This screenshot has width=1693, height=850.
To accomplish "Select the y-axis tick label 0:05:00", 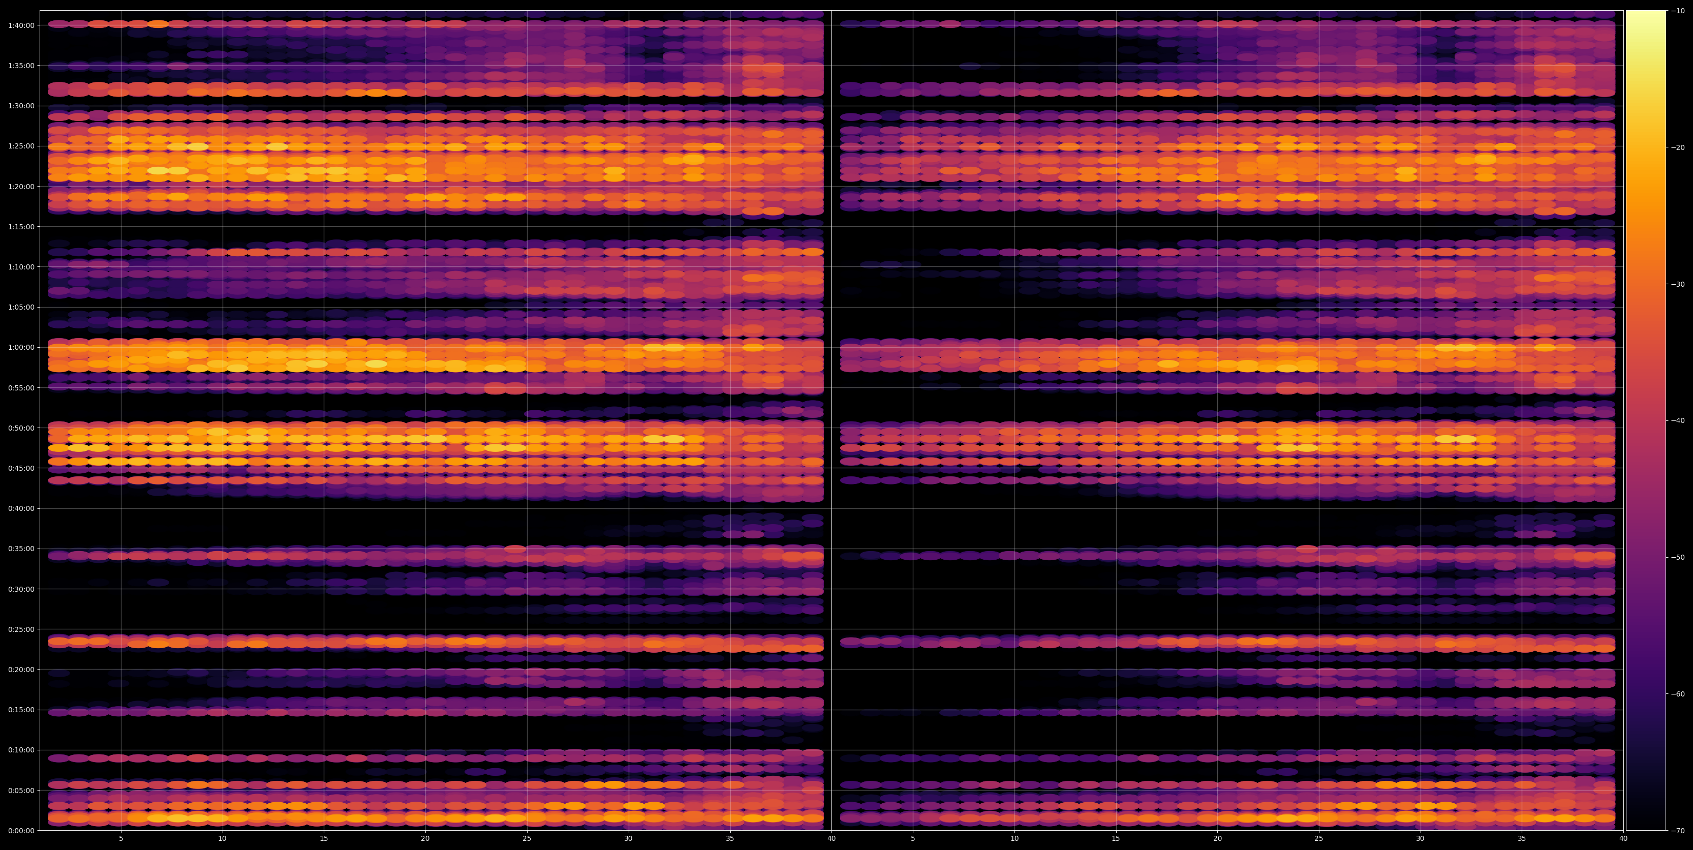I will coord(21,790).
